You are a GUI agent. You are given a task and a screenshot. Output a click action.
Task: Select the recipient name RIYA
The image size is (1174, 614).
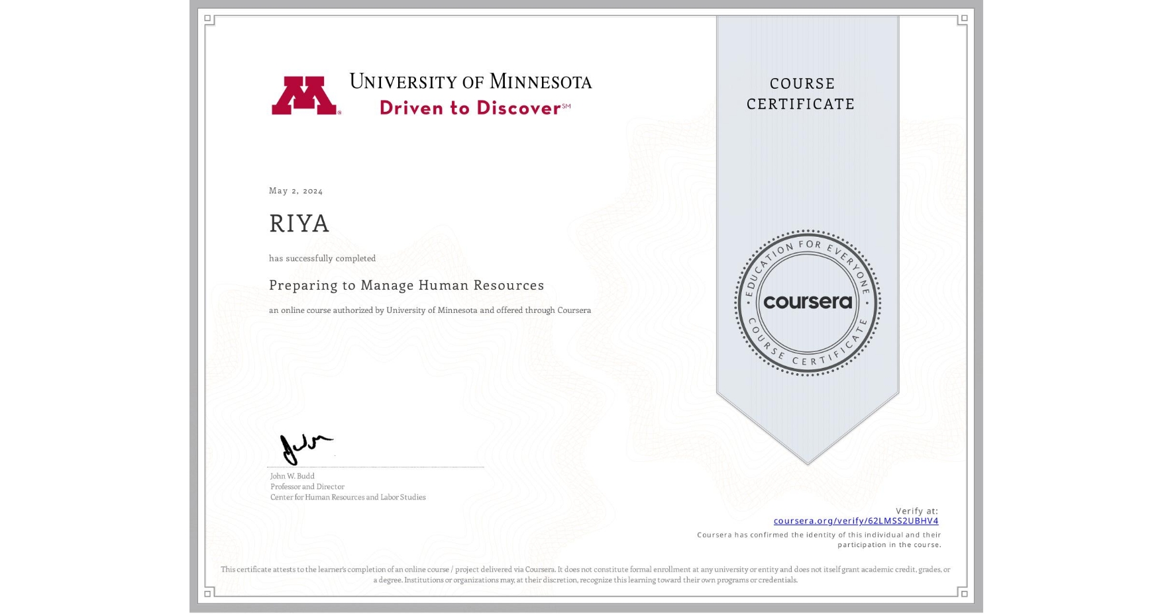(299, 224)
